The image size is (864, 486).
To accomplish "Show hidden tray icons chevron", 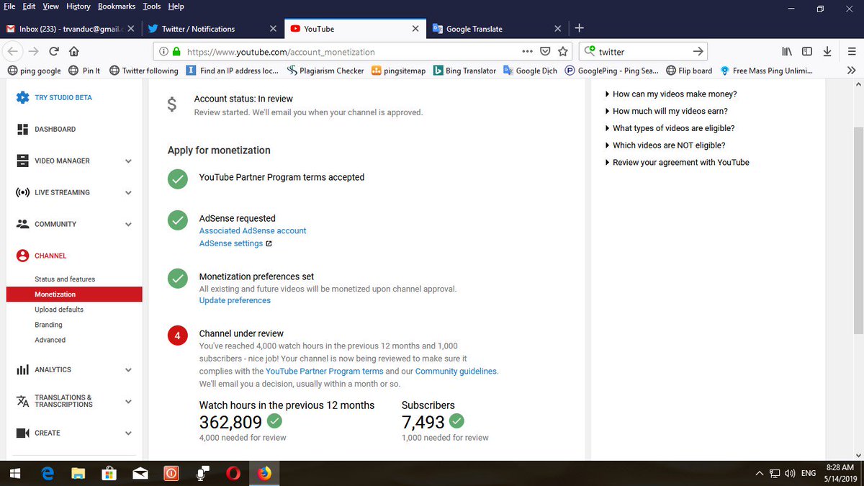I will [760, 473].
